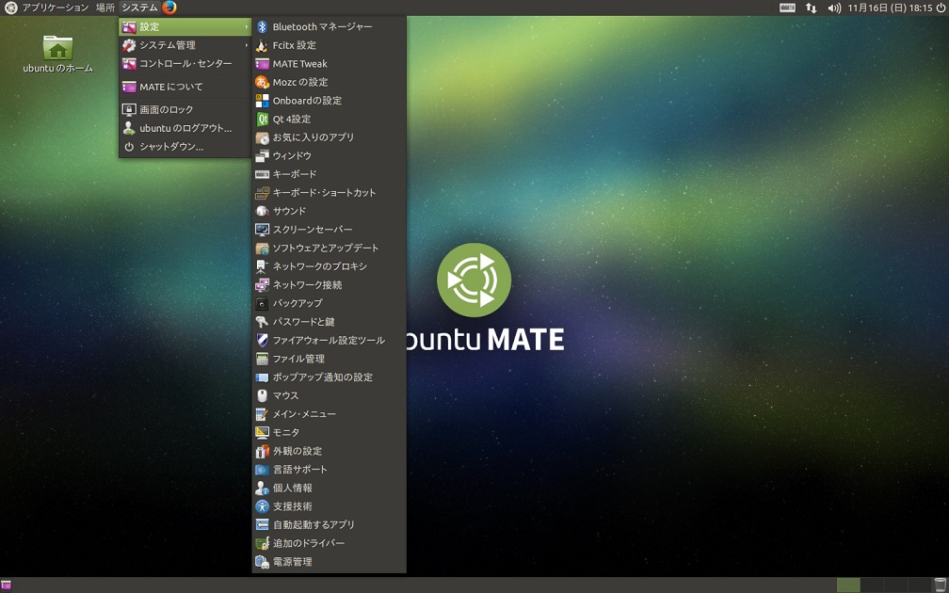The image size is (949, 593).
Task: Open Bluetooth マネージャー from the settings menu
Action: 322,26
